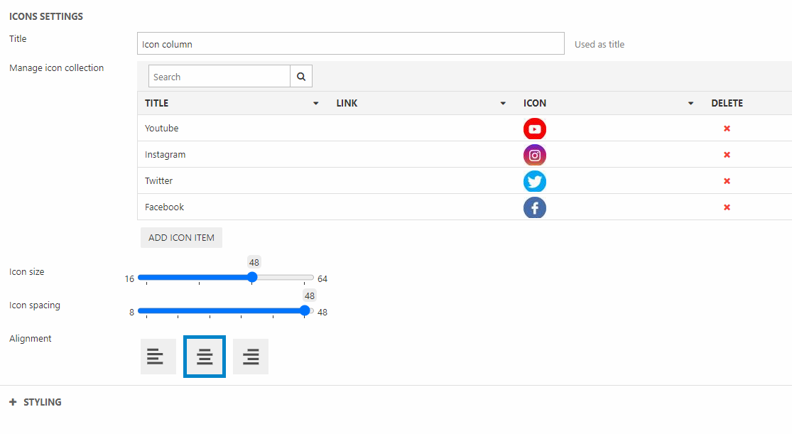The height and width of the screenshot is (434, 792).
Task: Choose right alignment
Action: click(x=251, y=357)
